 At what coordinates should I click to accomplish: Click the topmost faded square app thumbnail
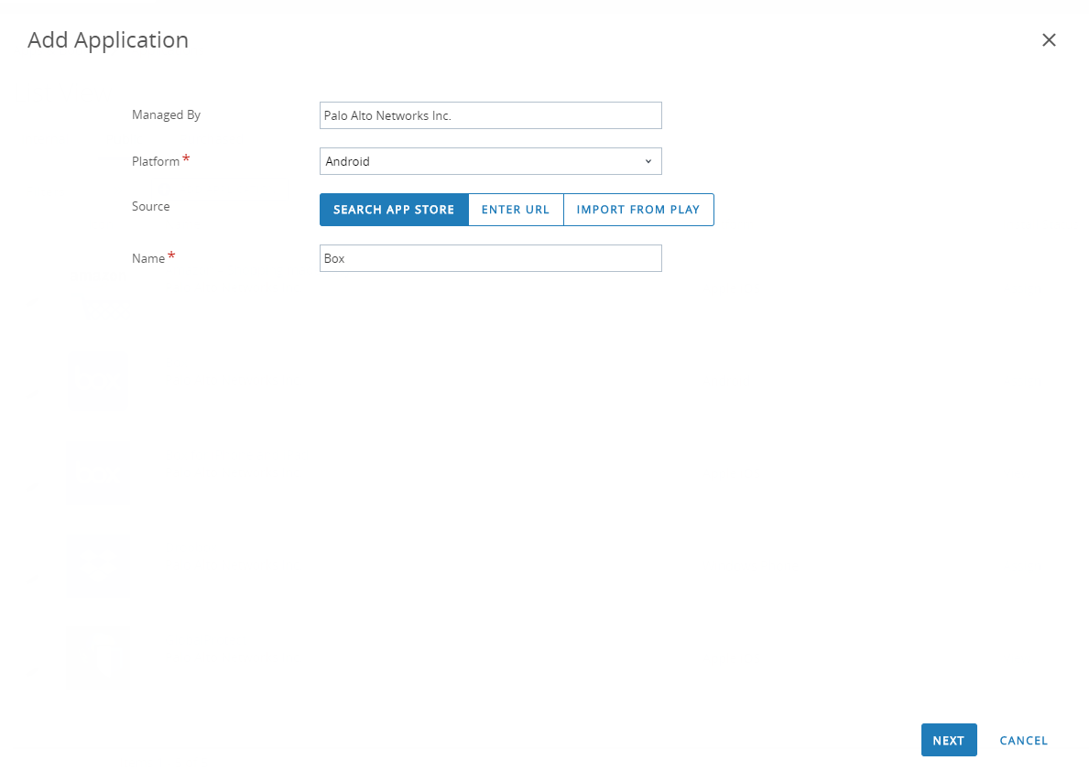pyautogui.click(x=97, y=380)
